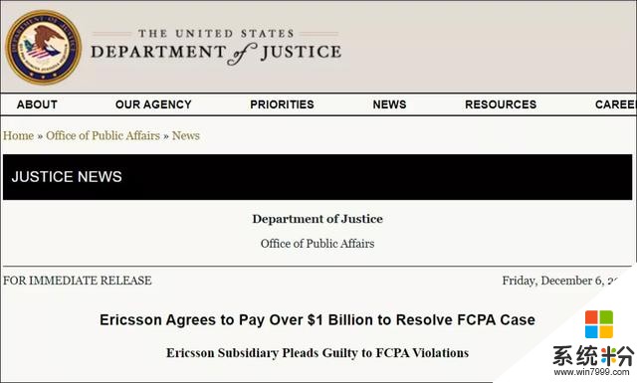This screenshot has height=383, width=637.
Task: Click the centered Department of Justice heading
Action: click(318, 219)
